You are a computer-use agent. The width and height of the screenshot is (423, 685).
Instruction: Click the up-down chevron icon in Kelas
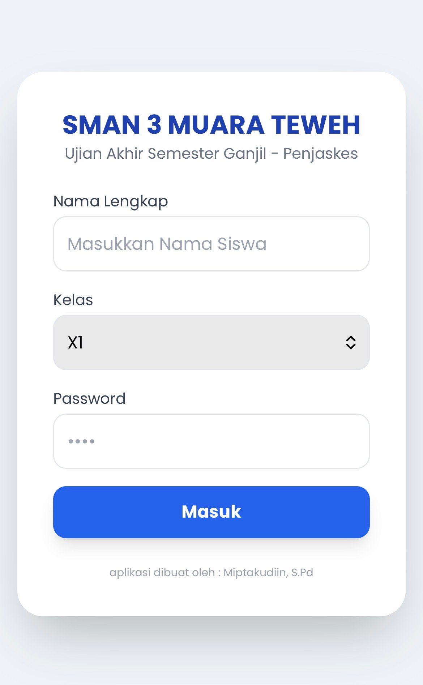click(x=351, y=342)
